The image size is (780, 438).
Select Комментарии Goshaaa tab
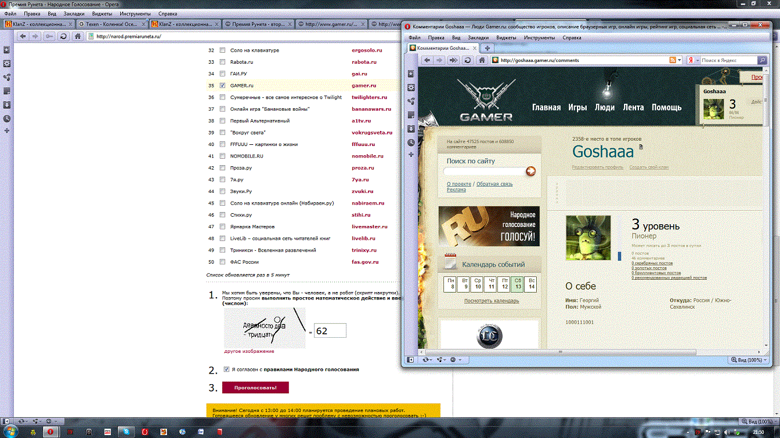[443, 48]
